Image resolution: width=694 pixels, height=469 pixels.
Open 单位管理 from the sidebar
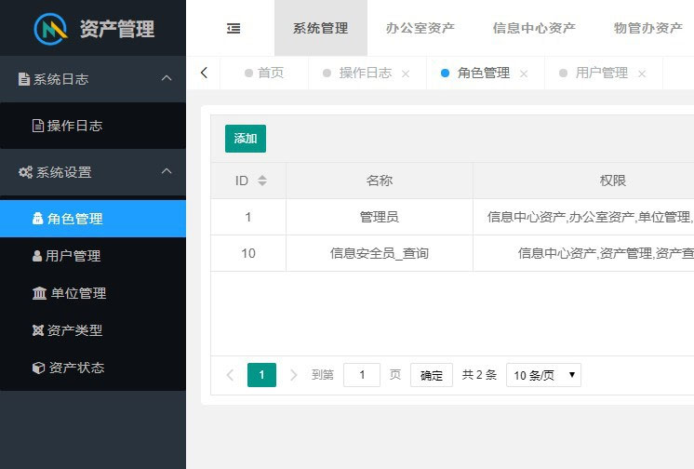(78, 293)
